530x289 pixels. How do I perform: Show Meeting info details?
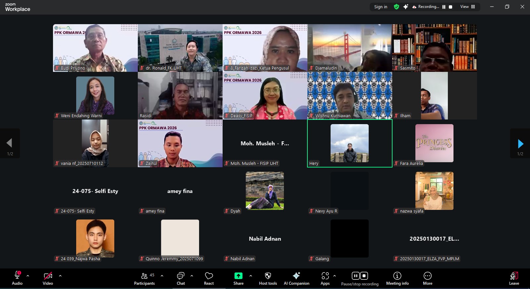click(397, 278)
